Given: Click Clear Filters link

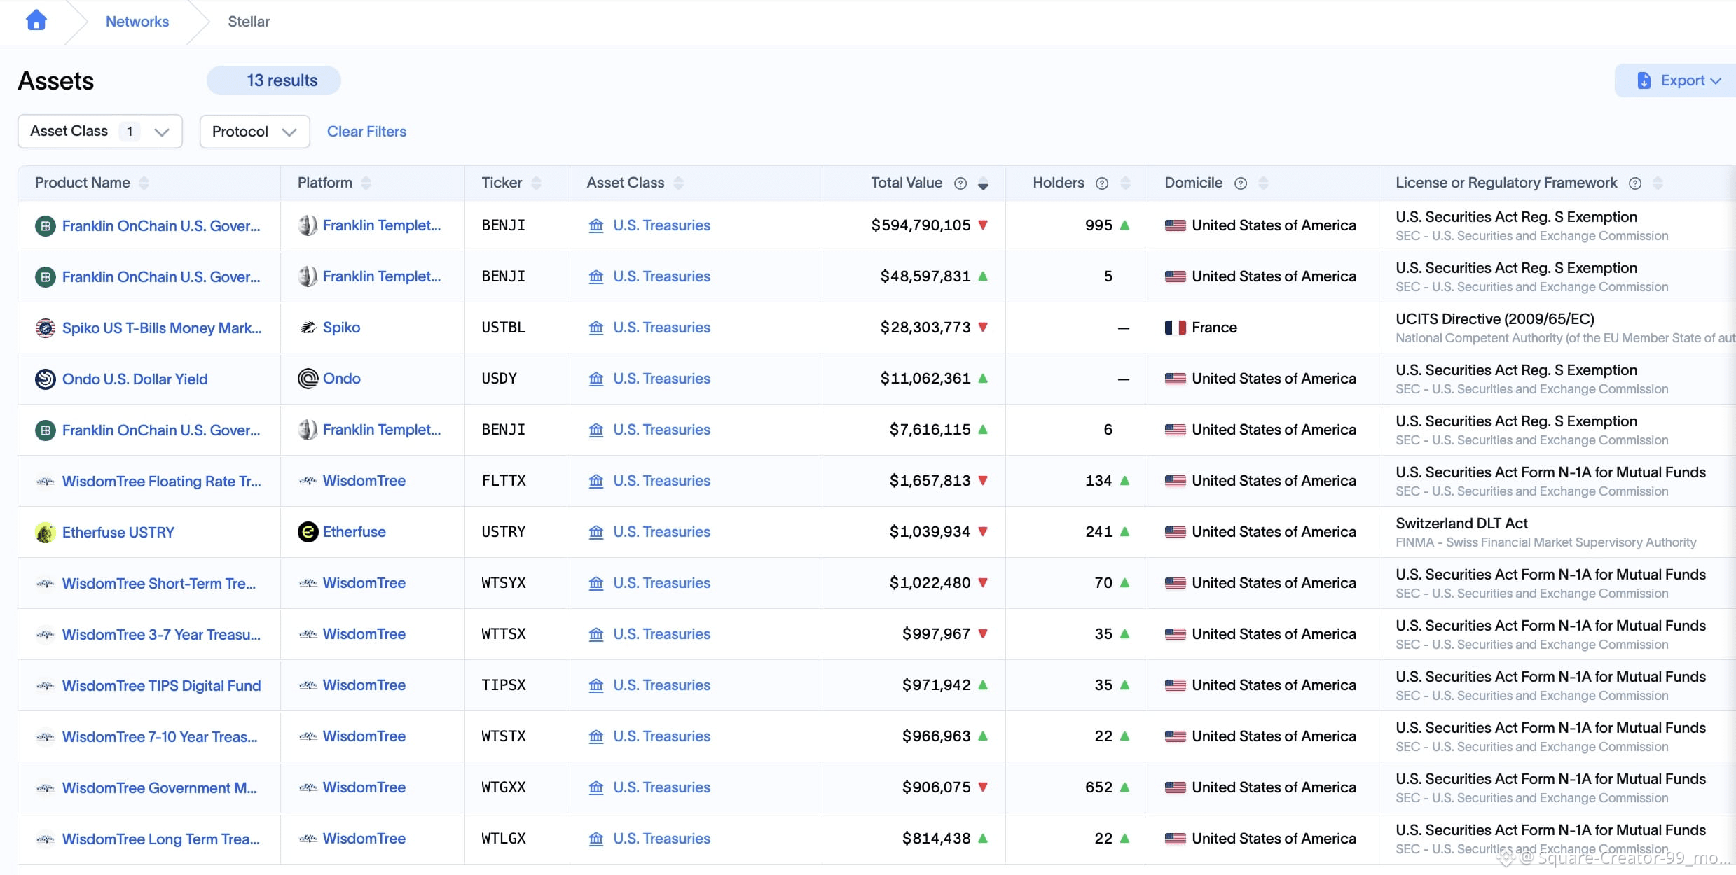Looking at the screenshot, I should 366,132.
